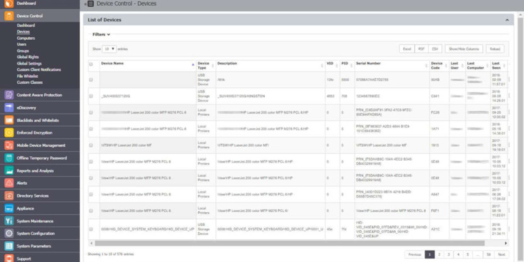Open Mobile Device Management icon

(9, 145)
